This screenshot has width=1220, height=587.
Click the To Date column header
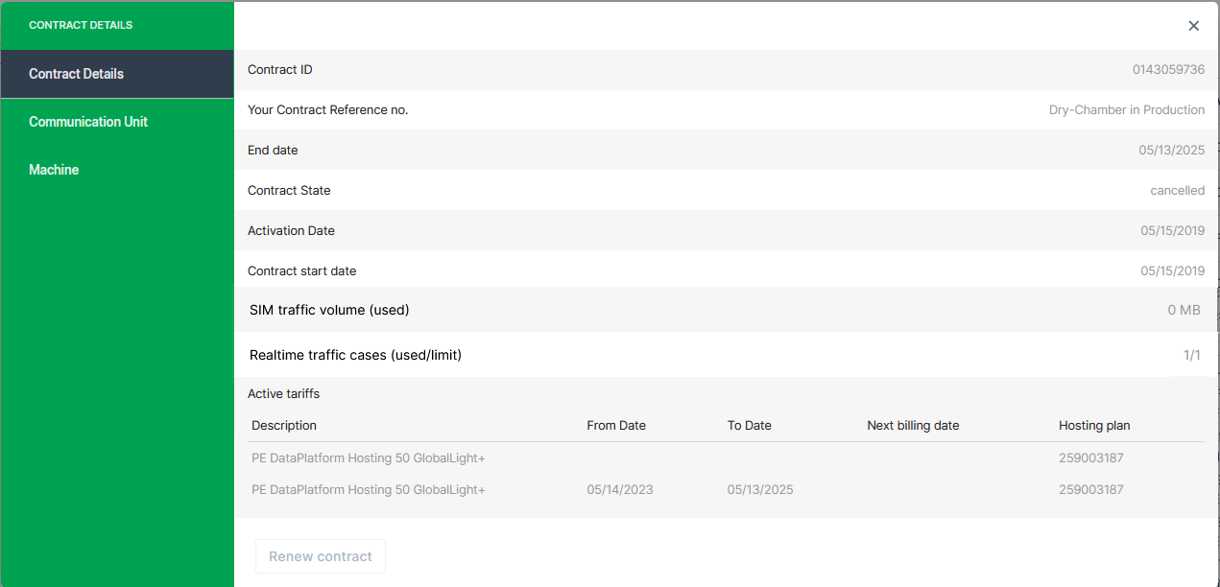click(x=750, y=425)
